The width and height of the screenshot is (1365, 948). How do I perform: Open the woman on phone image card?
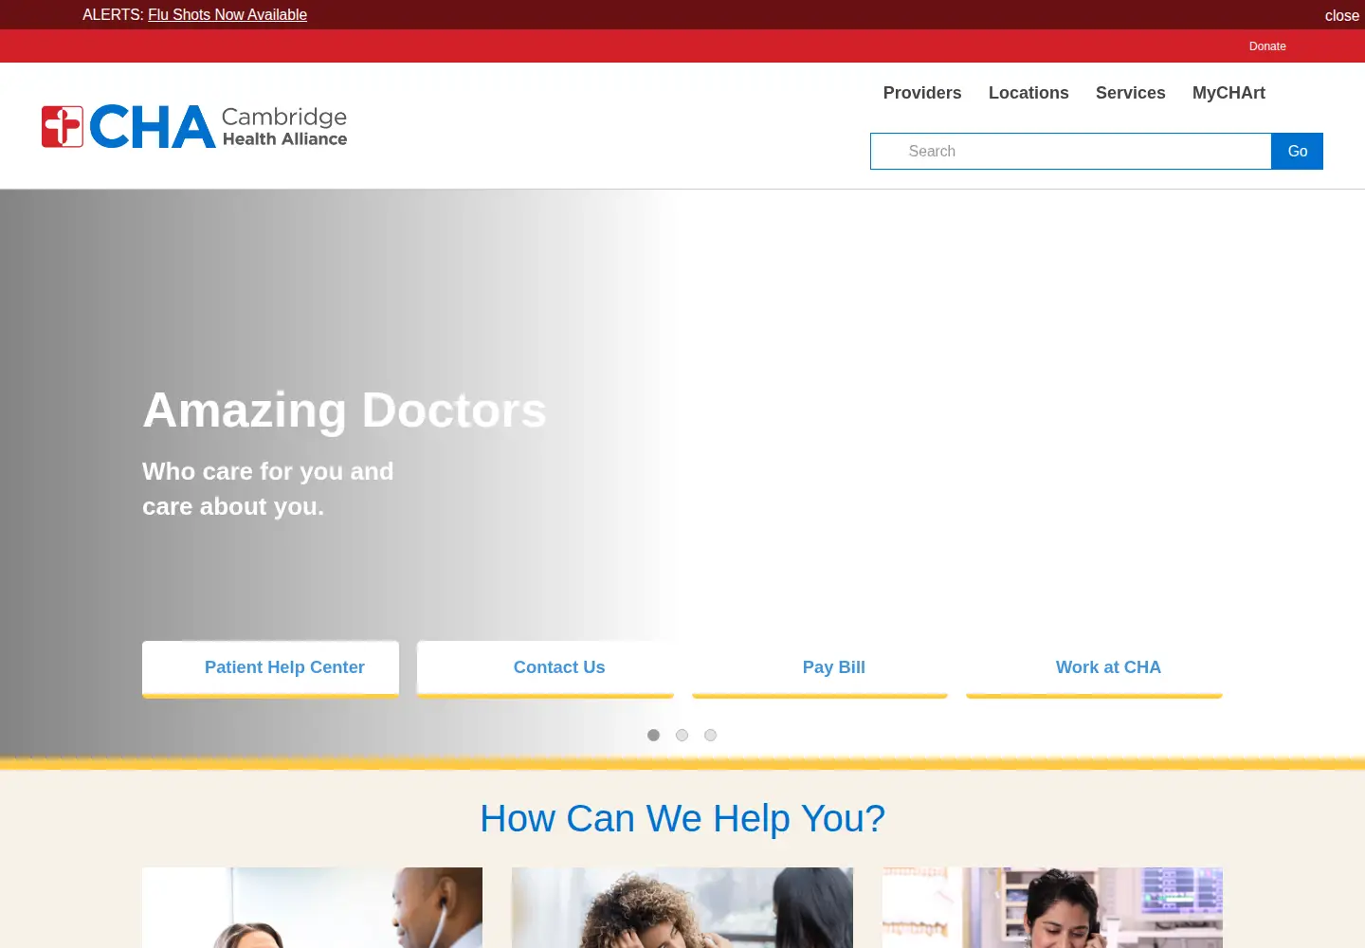tap(1052, 907)
